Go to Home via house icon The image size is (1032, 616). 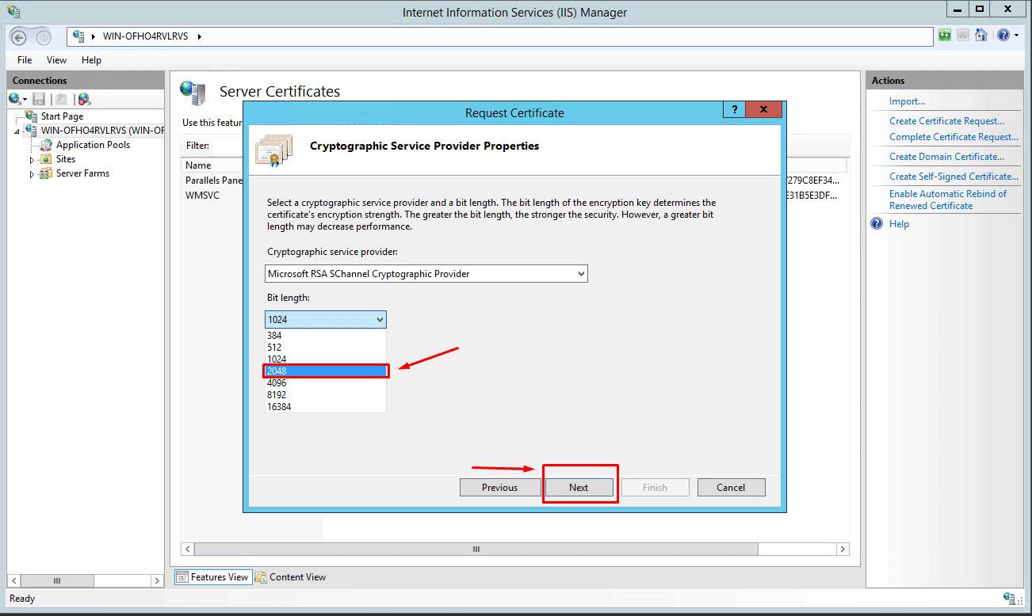pos(981,35)
